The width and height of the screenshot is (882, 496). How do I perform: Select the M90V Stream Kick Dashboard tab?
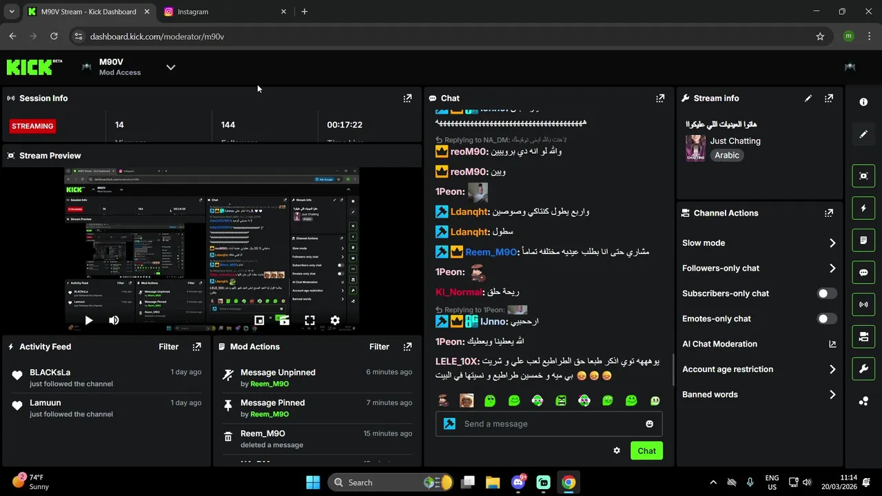90,12
